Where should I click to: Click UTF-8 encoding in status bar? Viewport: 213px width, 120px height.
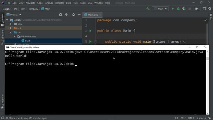(191, 118)
